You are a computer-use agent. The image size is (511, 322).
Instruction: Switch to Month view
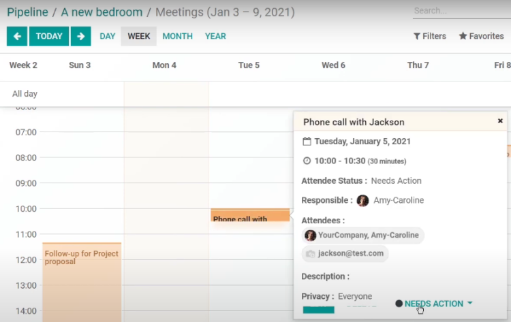(177, 36)
